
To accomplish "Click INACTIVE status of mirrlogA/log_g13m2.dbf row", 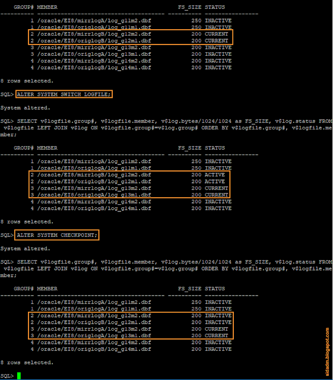I will point(218,47).
